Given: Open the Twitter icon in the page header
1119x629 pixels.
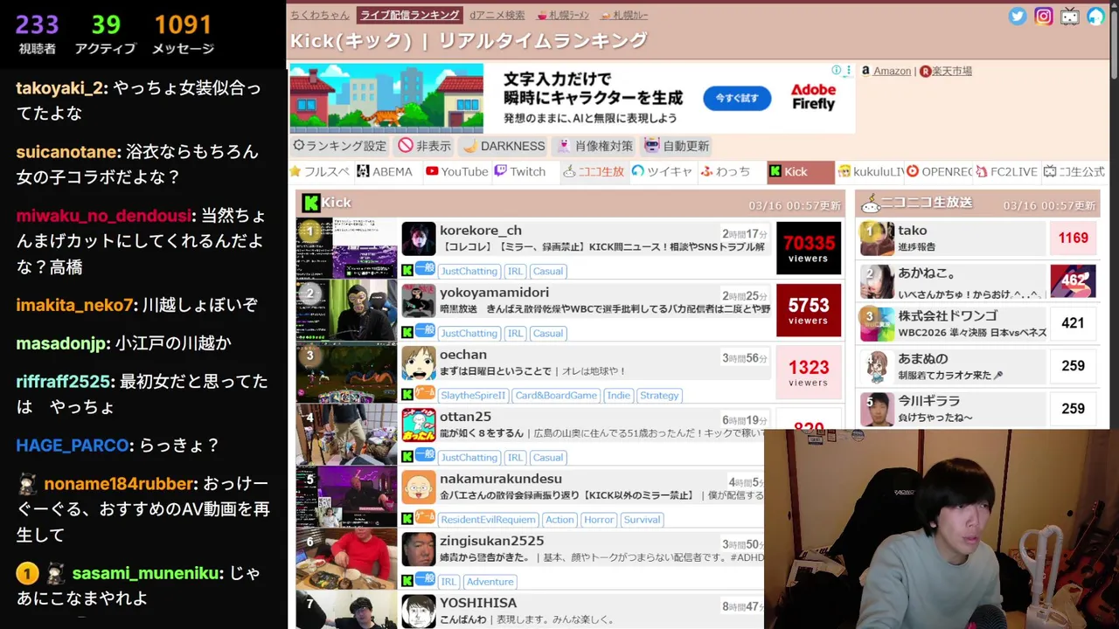Looking at the screenshot, I should click(1018, 16).
